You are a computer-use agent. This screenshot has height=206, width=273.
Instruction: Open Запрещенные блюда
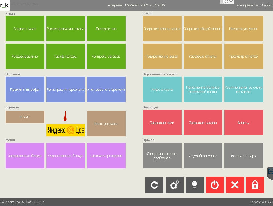[x=25, y=156]
